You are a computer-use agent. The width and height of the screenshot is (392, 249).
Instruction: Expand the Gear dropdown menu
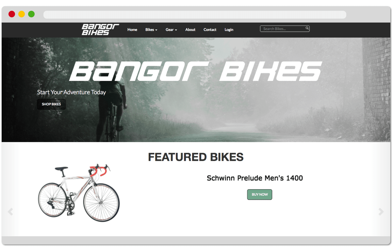pyautogui.click(x=171, y=30)
